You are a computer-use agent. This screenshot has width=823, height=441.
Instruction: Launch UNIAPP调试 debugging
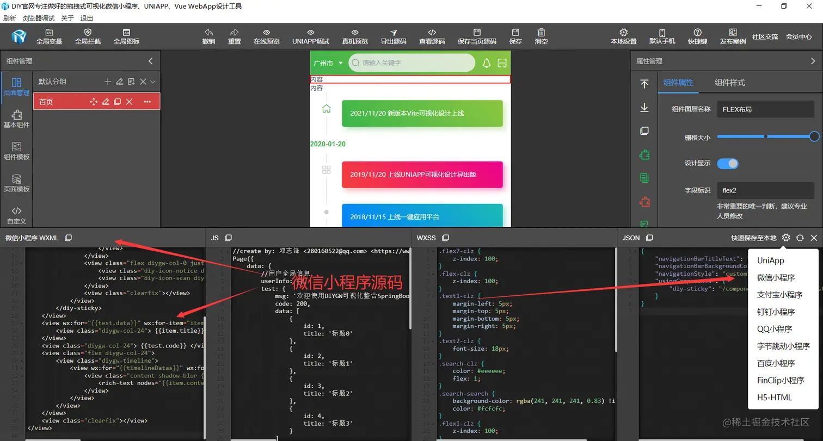coord(310,36)
